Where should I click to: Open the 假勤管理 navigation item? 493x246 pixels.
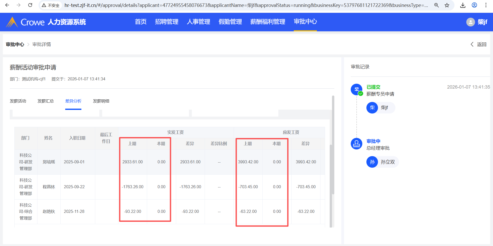[x=230, y=22]
